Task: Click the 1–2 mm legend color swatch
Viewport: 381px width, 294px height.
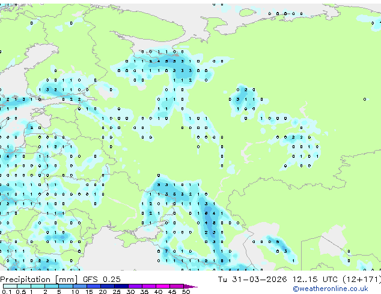Action: tap(38, 286)
